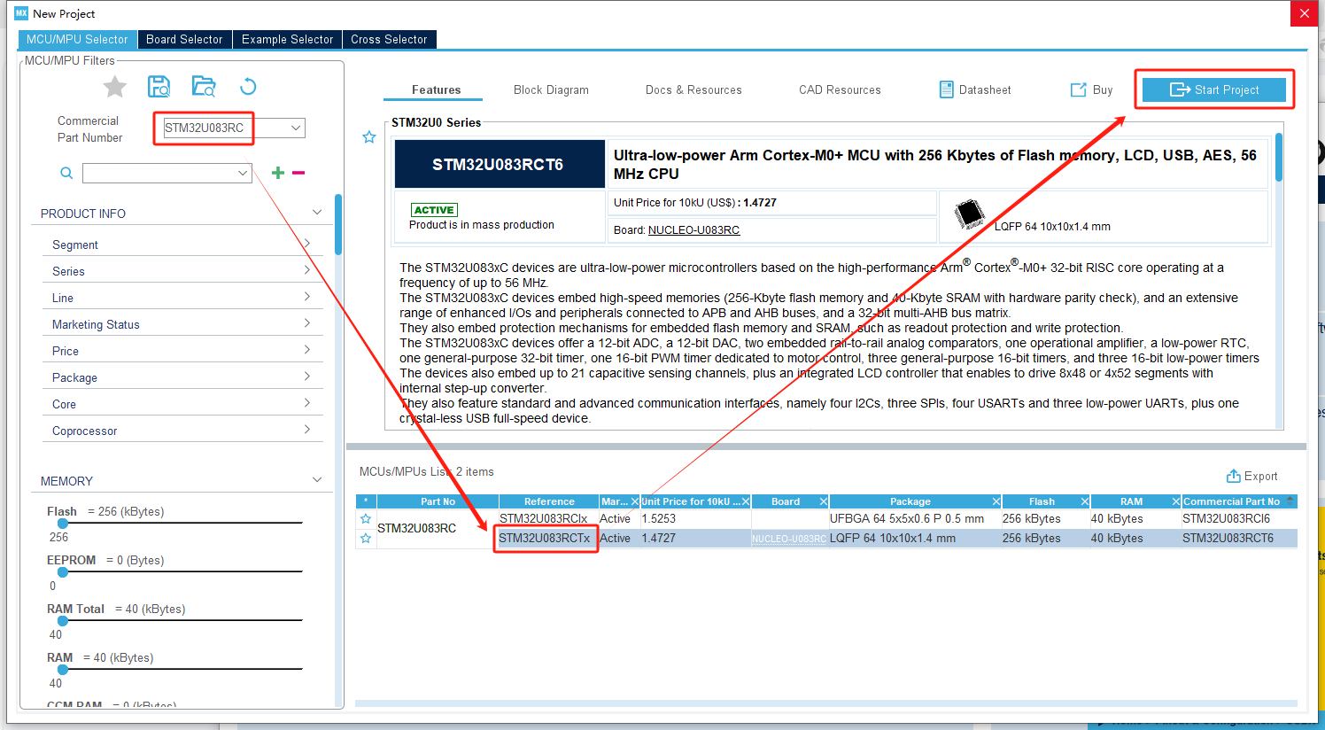Image resolution: width=1325 pixels, height=730 pixels.
Task: Toggle favorite star beside STM32U0 Series header
Action: pos(369,136)
